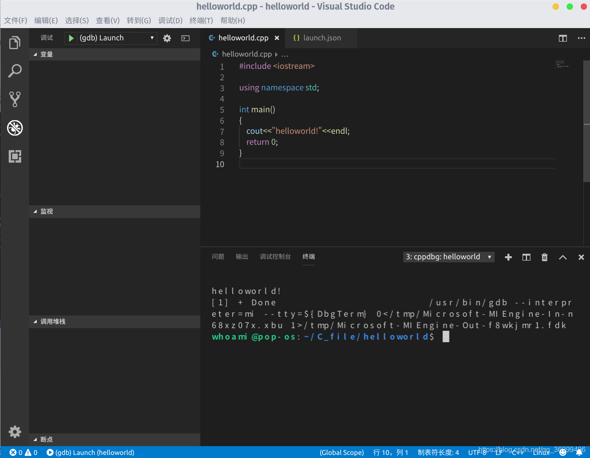The width and height of the screenshot is (590, 458).
Task: Switch to the 输出 panel tab
Action: [242, 257]
